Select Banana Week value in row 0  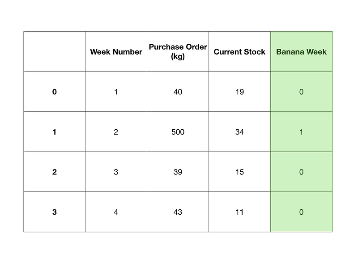(x=301, y=92)
